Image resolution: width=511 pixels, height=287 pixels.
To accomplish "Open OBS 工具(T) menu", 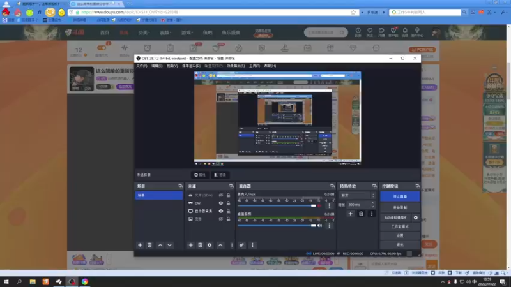I will tap(254, 66).
